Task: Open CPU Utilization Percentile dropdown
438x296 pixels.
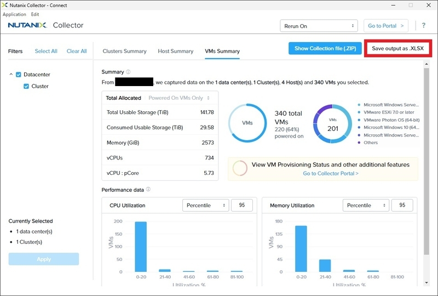Action: (206, 206)
